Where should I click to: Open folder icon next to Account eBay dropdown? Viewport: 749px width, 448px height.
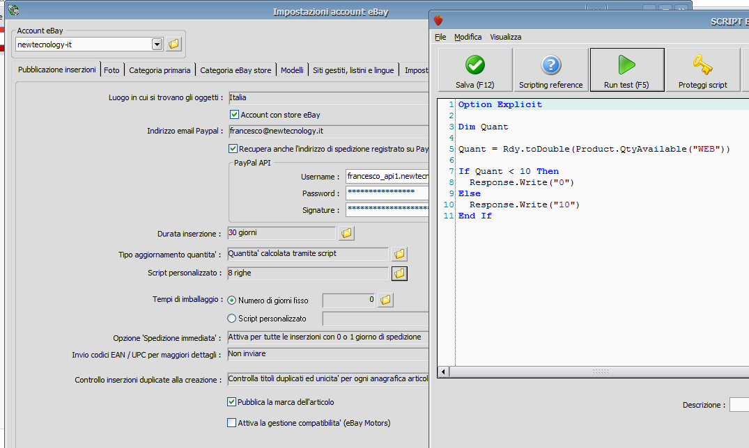coord(174,45)
